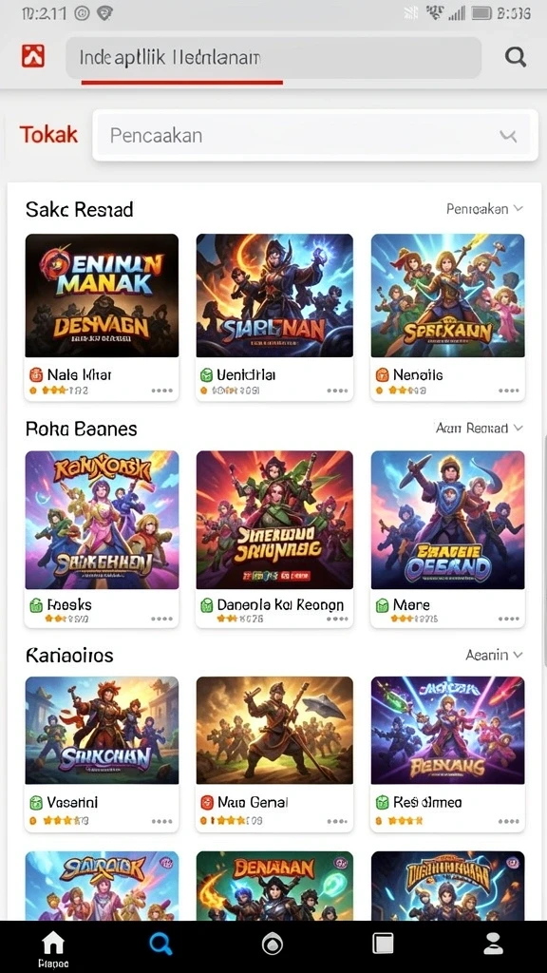Expand the Aan Reorad dropdown

coord(480,429)
